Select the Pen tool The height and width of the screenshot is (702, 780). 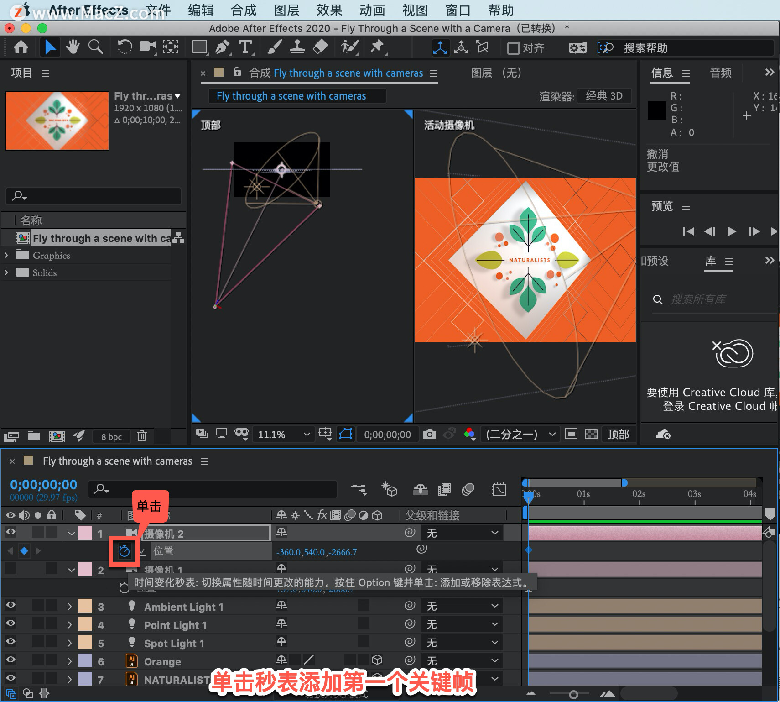click(223, 47)
